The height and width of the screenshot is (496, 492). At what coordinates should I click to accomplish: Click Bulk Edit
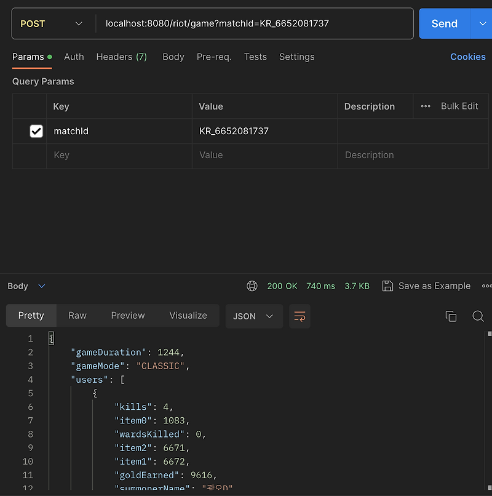click(x=459, y=106)
